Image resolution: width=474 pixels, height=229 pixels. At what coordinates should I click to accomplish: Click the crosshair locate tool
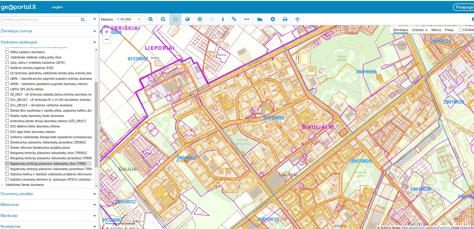pyautogui.click(x=297, y=19)
